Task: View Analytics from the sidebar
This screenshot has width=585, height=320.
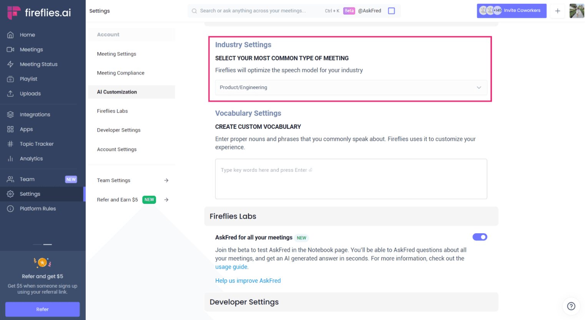Action: [x=31, y=158]
